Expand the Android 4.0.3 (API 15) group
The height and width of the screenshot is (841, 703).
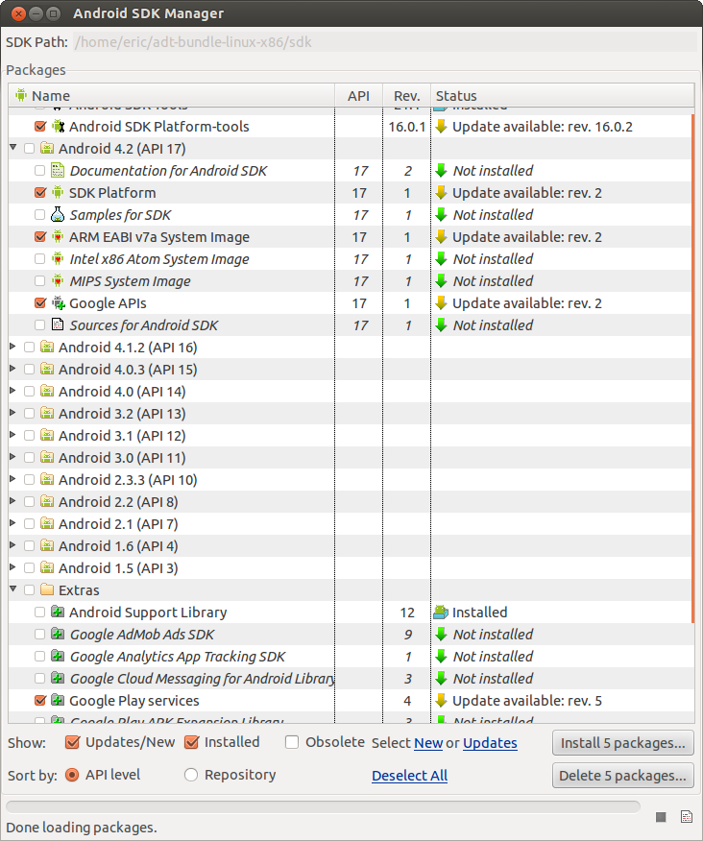tap(13, 369)
